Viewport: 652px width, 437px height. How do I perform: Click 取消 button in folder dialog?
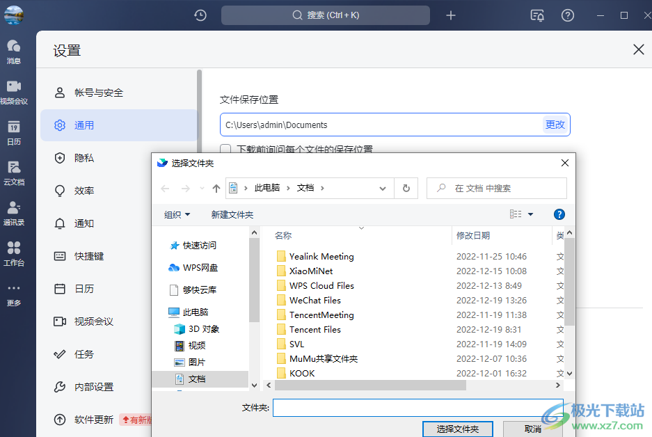tap(532, 429)
